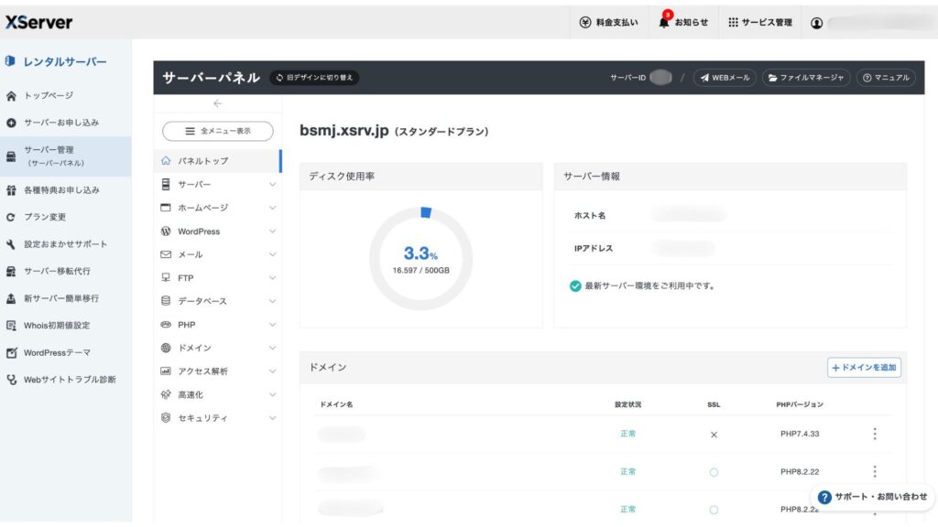Click the アクセス解析 chart icon
The height and width of the screenshot is (527, 938).
coord(166,371)
